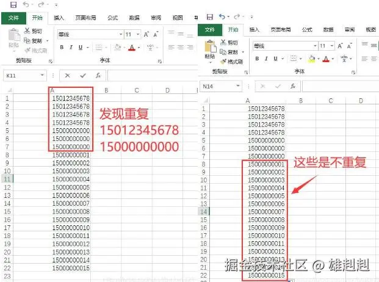Open Name Box dropdown showing K11
The height and width of the screenshot is (282, 379).
click(x=42, y=76)
